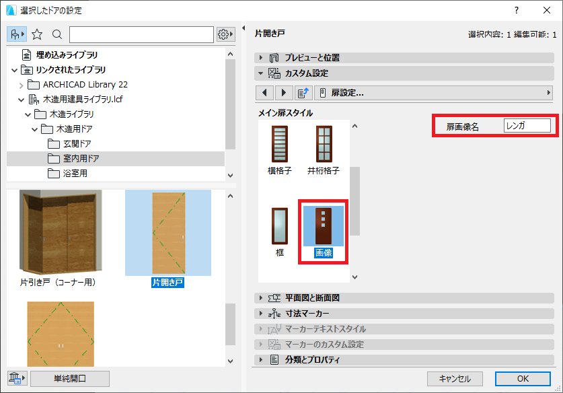Select the 浴室用 folder

[x=75, y=174]
